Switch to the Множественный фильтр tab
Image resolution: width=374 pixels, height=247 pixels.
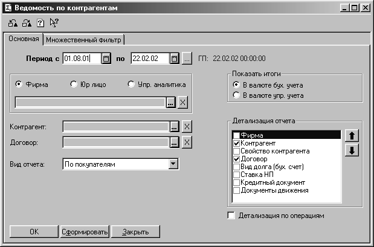point(83,40)
